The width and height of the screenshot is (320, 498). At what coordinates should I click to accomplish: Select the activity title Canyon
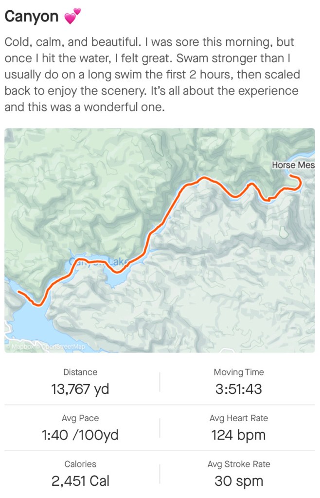31,17
